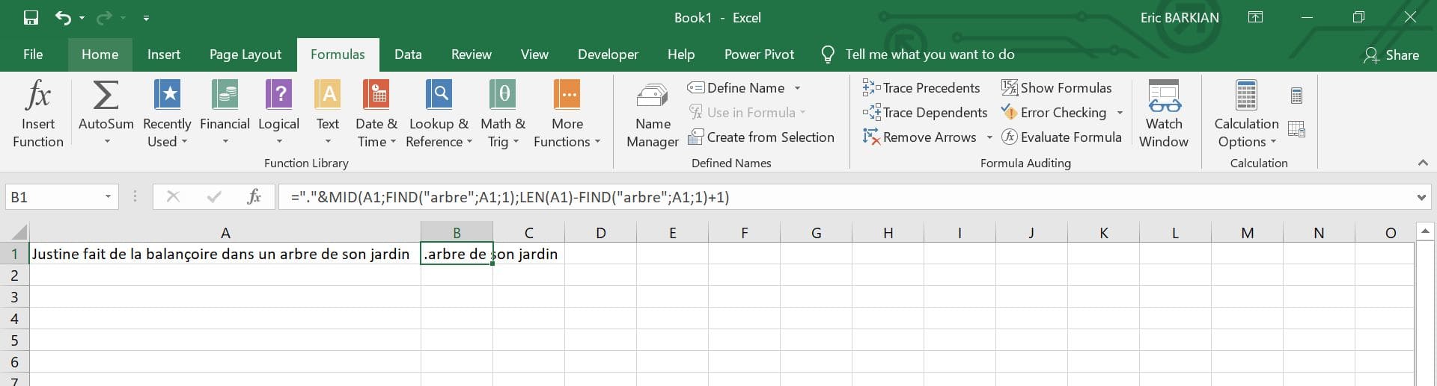Expand the formula bar
The image size is (1437, 386).
(x=1421, y=198)
